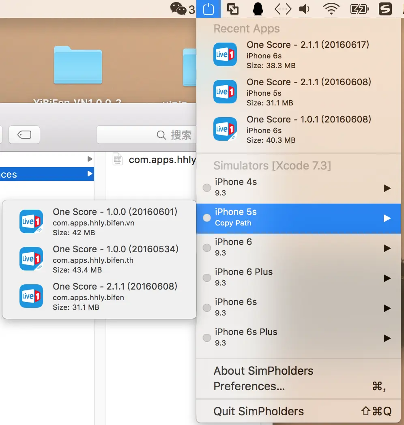Click the SimPholders menu bar icon
Viewport: 404px width, 425px height.
(208, 9)
